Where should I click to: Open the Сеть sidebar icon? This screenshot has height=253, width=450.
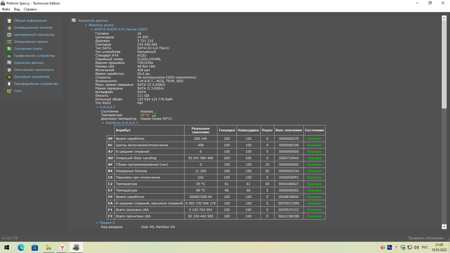click(9, 91)
